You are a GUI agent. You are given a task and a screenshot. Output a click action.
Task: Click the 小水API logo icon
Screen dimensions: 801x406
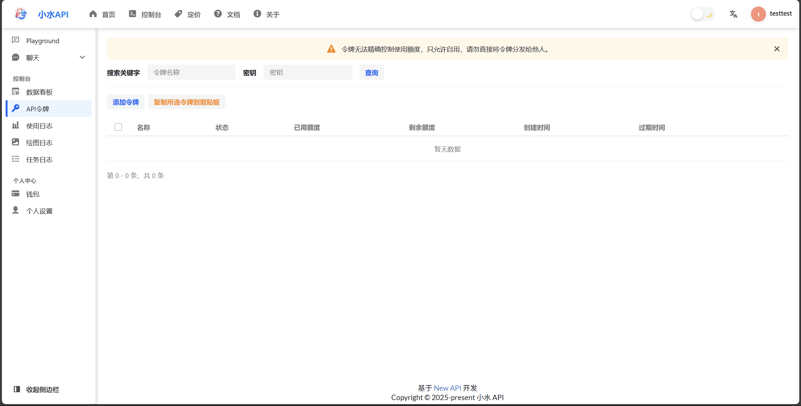pos(21,14)
